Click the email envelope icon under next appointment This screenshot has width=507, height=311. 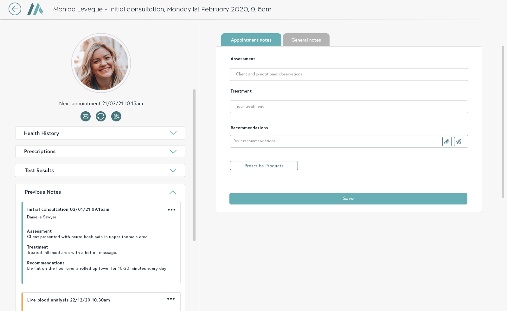pyautogui.click(x=86, y=116)
